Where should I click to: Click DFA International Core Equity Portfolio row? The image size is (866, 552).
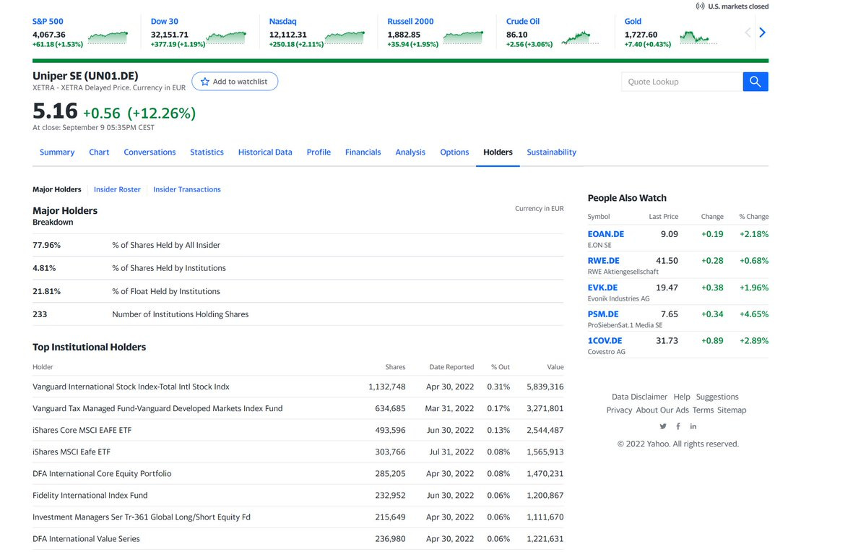click(298, 473)
